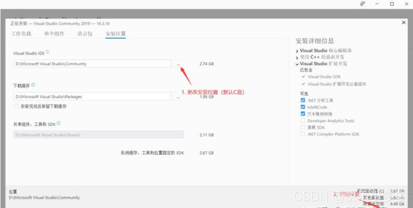The height and width of the screenshot is (208, 413).
Task: Check .NET Compiler Platform SDK option
Action: (x=303, y=134)
